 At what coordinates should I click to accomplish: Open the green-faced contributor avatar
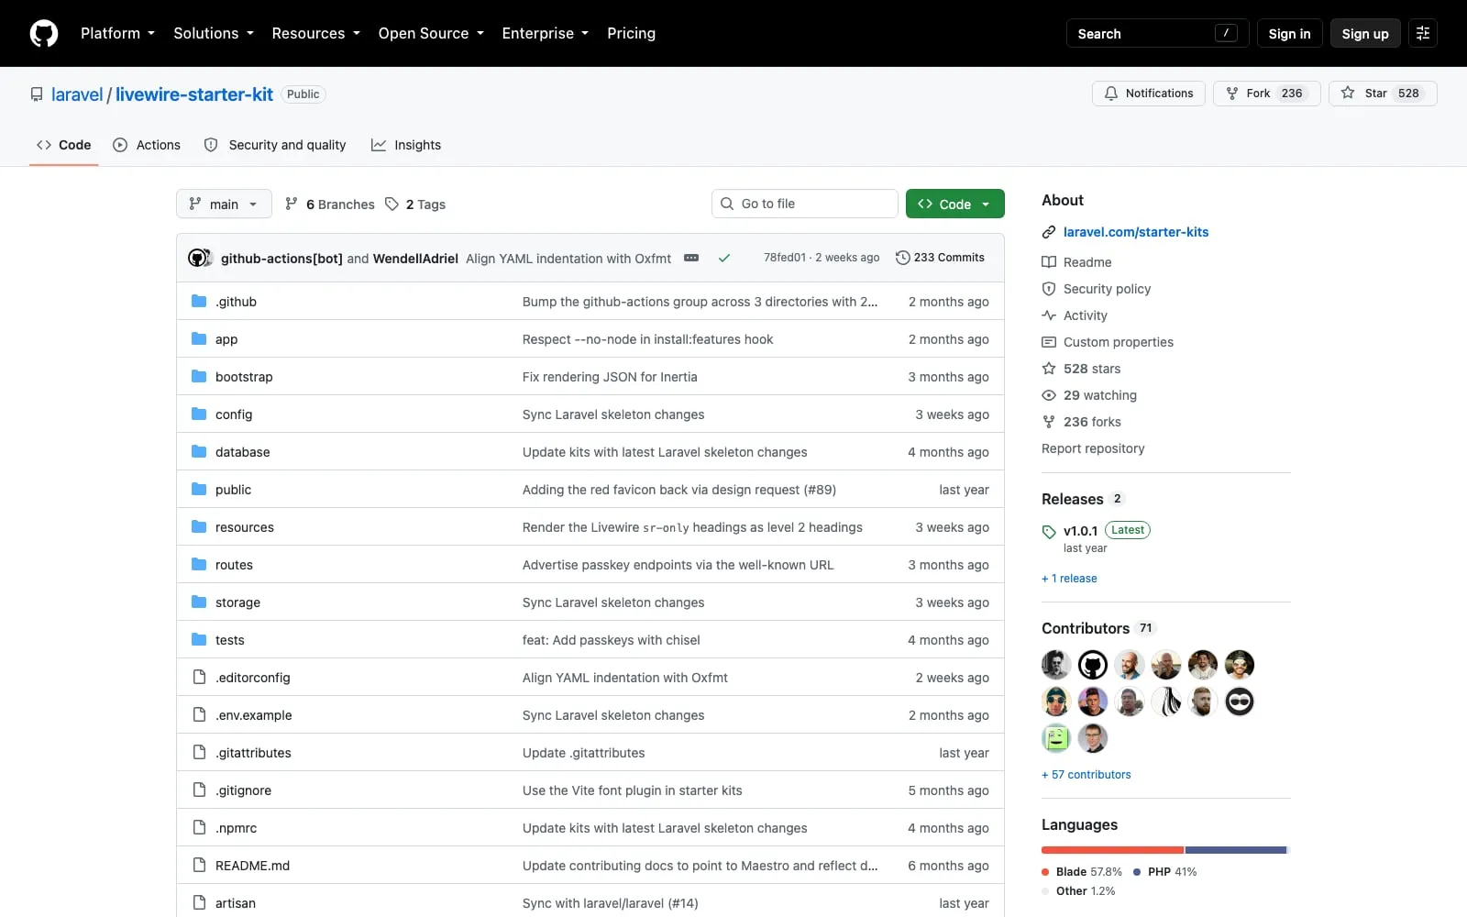[x=1056, y=737]
